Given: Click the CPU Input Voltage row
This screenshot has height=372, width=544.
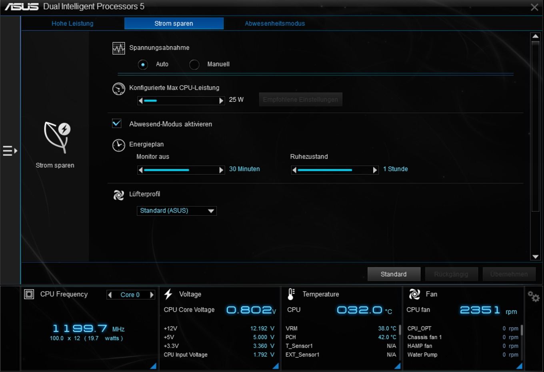Looking at the screenshot, I should (219, 355).
